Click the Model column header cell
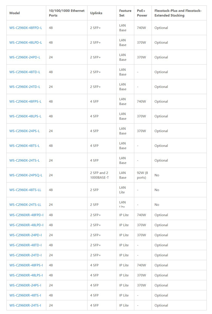212x314 pixels. point(26,13)
